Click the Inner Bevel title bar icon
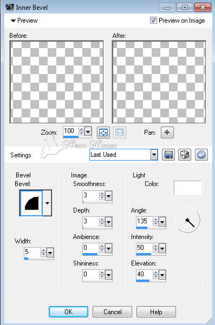 click(x=9, y=7)
